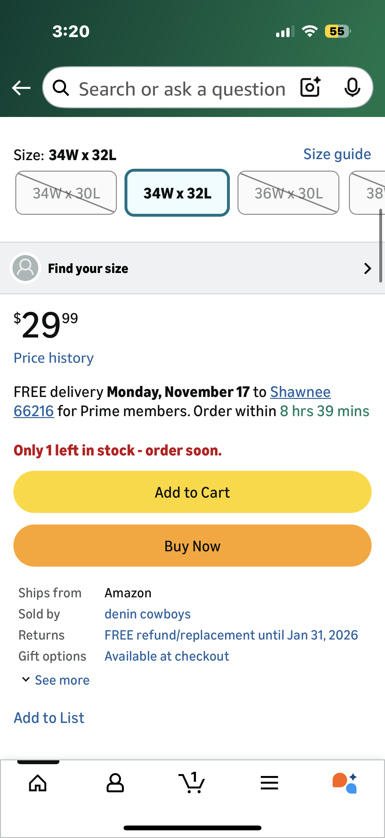Open the Price history link
Viewport: 385px width, 838px height.
54,358
